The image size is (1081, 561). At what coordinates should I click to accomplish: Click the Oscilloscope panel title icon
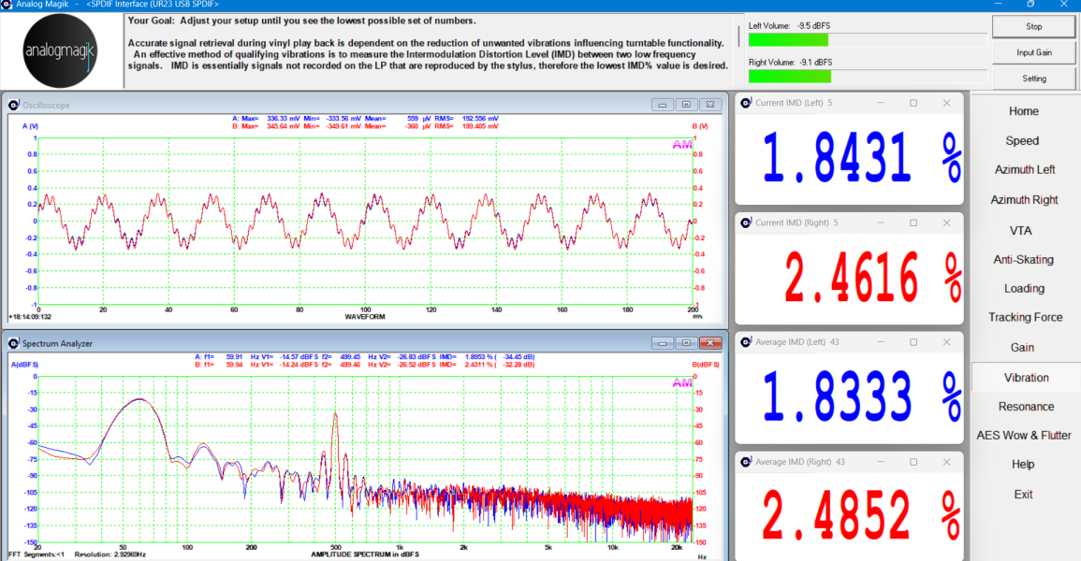point(12,105)
